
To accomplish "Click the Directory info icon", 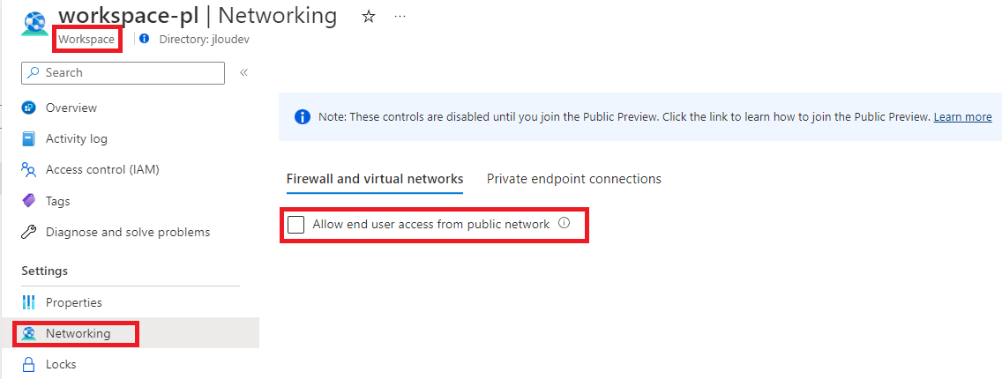I will click(x=145, y=39).
